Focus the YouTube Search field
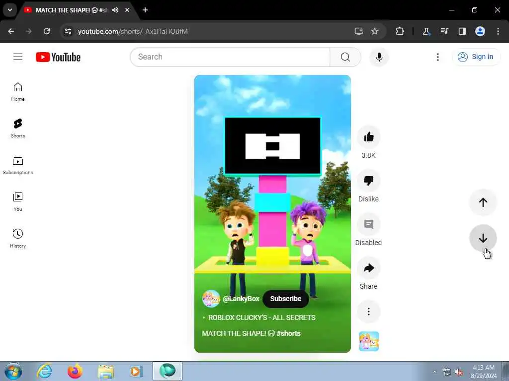The width and height of the screenshot is (509, 381). click(230, 57)
